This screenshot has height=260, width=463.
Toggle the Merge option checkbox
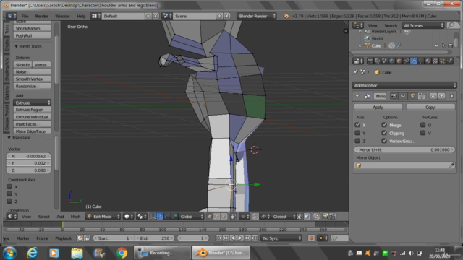click(384, 125)
